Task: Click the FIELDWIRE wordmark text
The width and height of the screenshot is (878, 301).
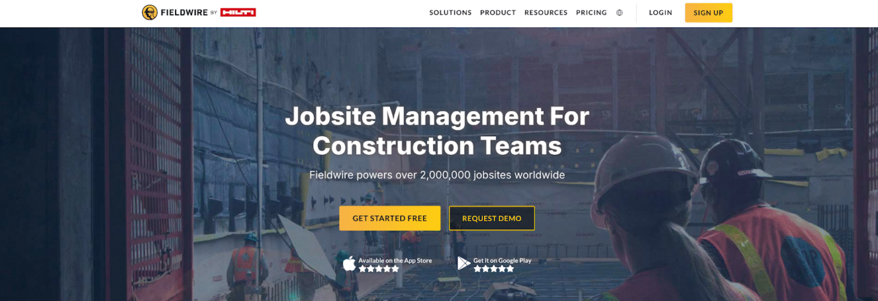Action: 184,12
